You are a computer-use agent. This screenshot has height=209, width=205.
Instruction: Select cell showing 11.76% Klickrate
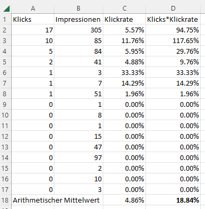click(x=125, y=40)
